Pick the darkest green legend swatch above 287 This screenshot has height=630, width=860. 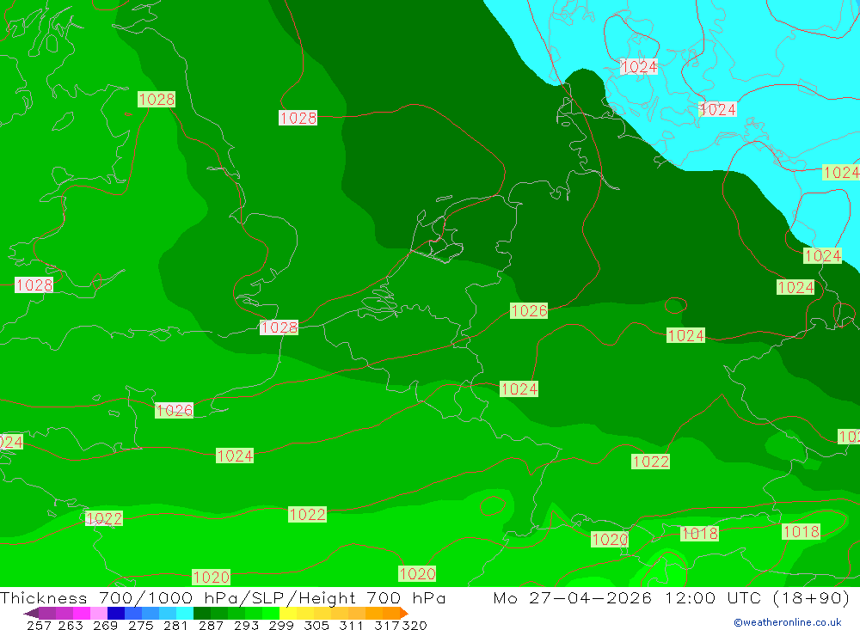pos(202,613)
